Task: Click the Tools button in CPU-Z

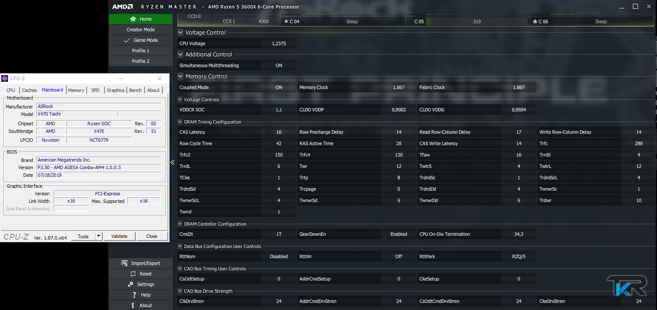Action: coord(83,236)
